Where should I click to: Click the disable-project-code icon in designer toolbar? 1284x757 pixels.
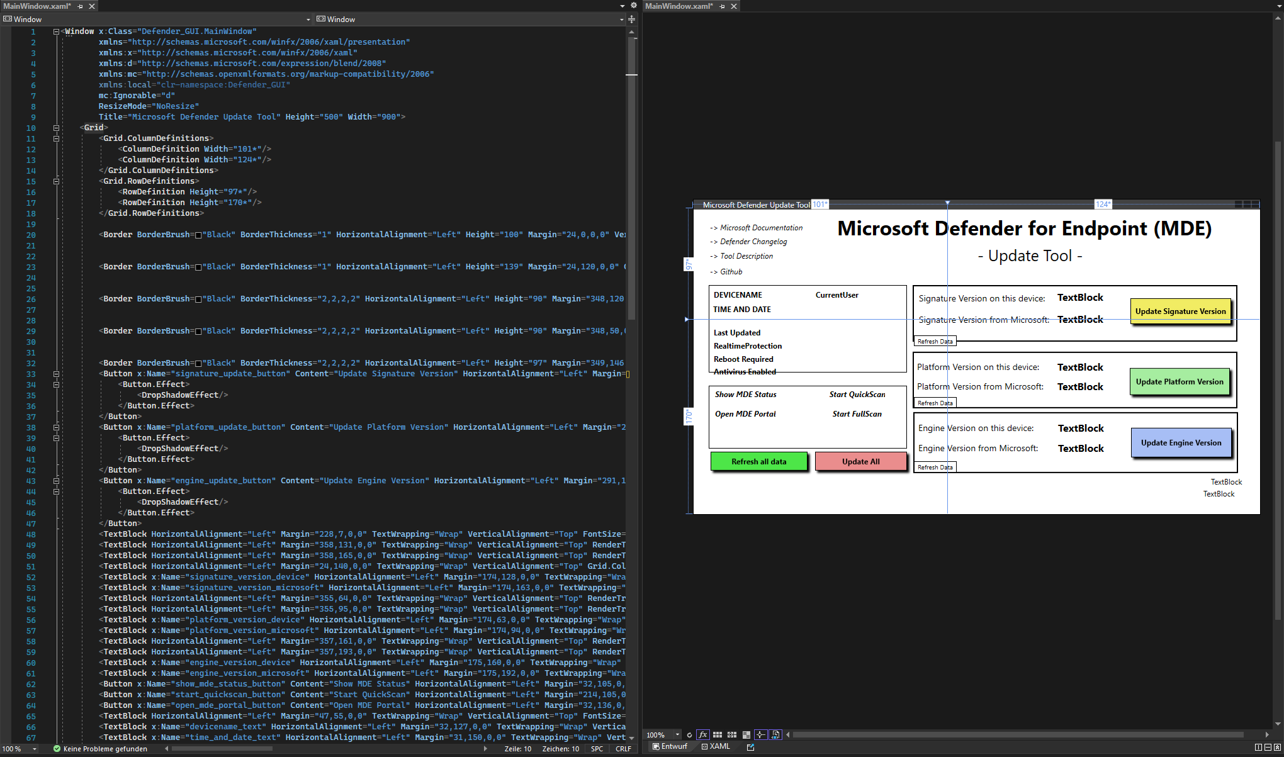[775, 734]
